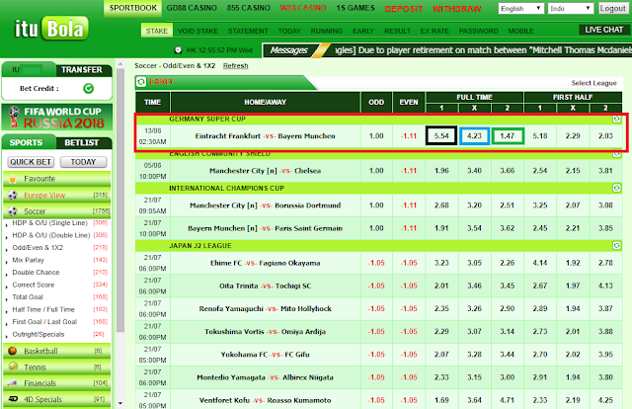632x409 pixels.
Task: Click the sidebar vertical scrollbar thumb
Action: pos(120,201)
